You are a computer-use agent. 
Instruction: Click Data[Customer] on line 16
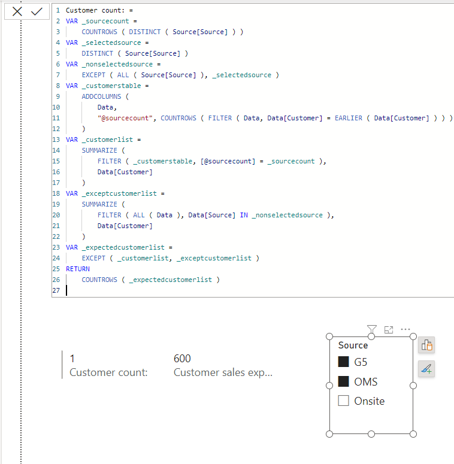pyautogui.click(x=125, y=172)
